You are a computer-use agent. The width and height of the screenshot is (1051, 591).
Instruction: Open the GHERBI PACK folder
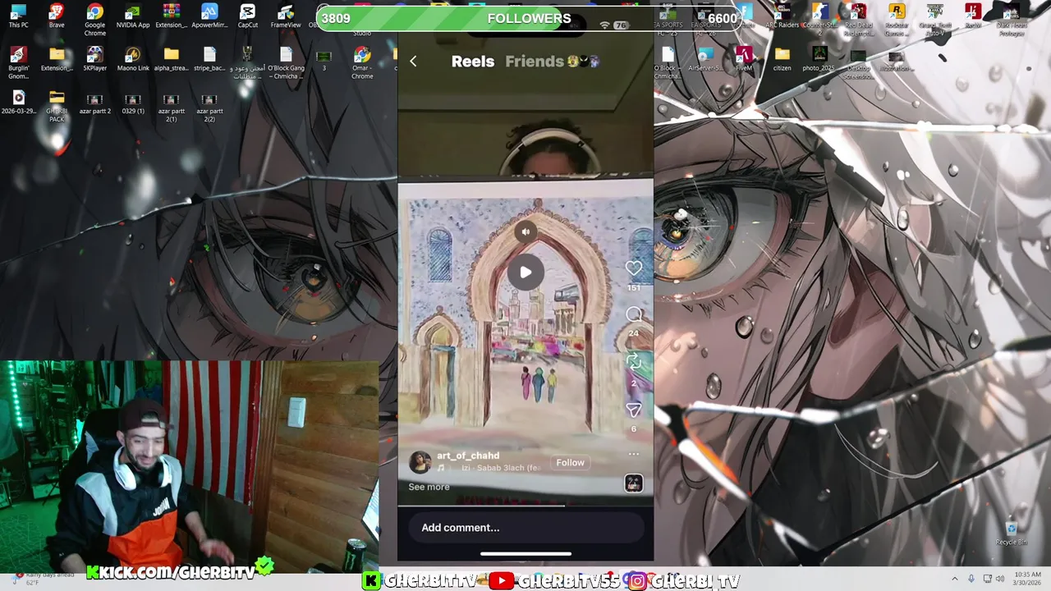pyautogui.click(x=57, y=106)
